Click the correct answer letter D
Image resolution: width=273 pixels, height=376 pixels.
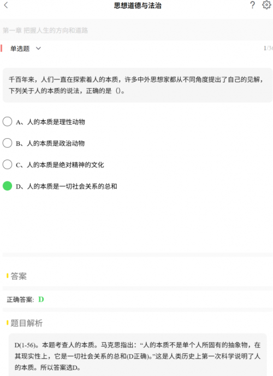click(41, 299)
